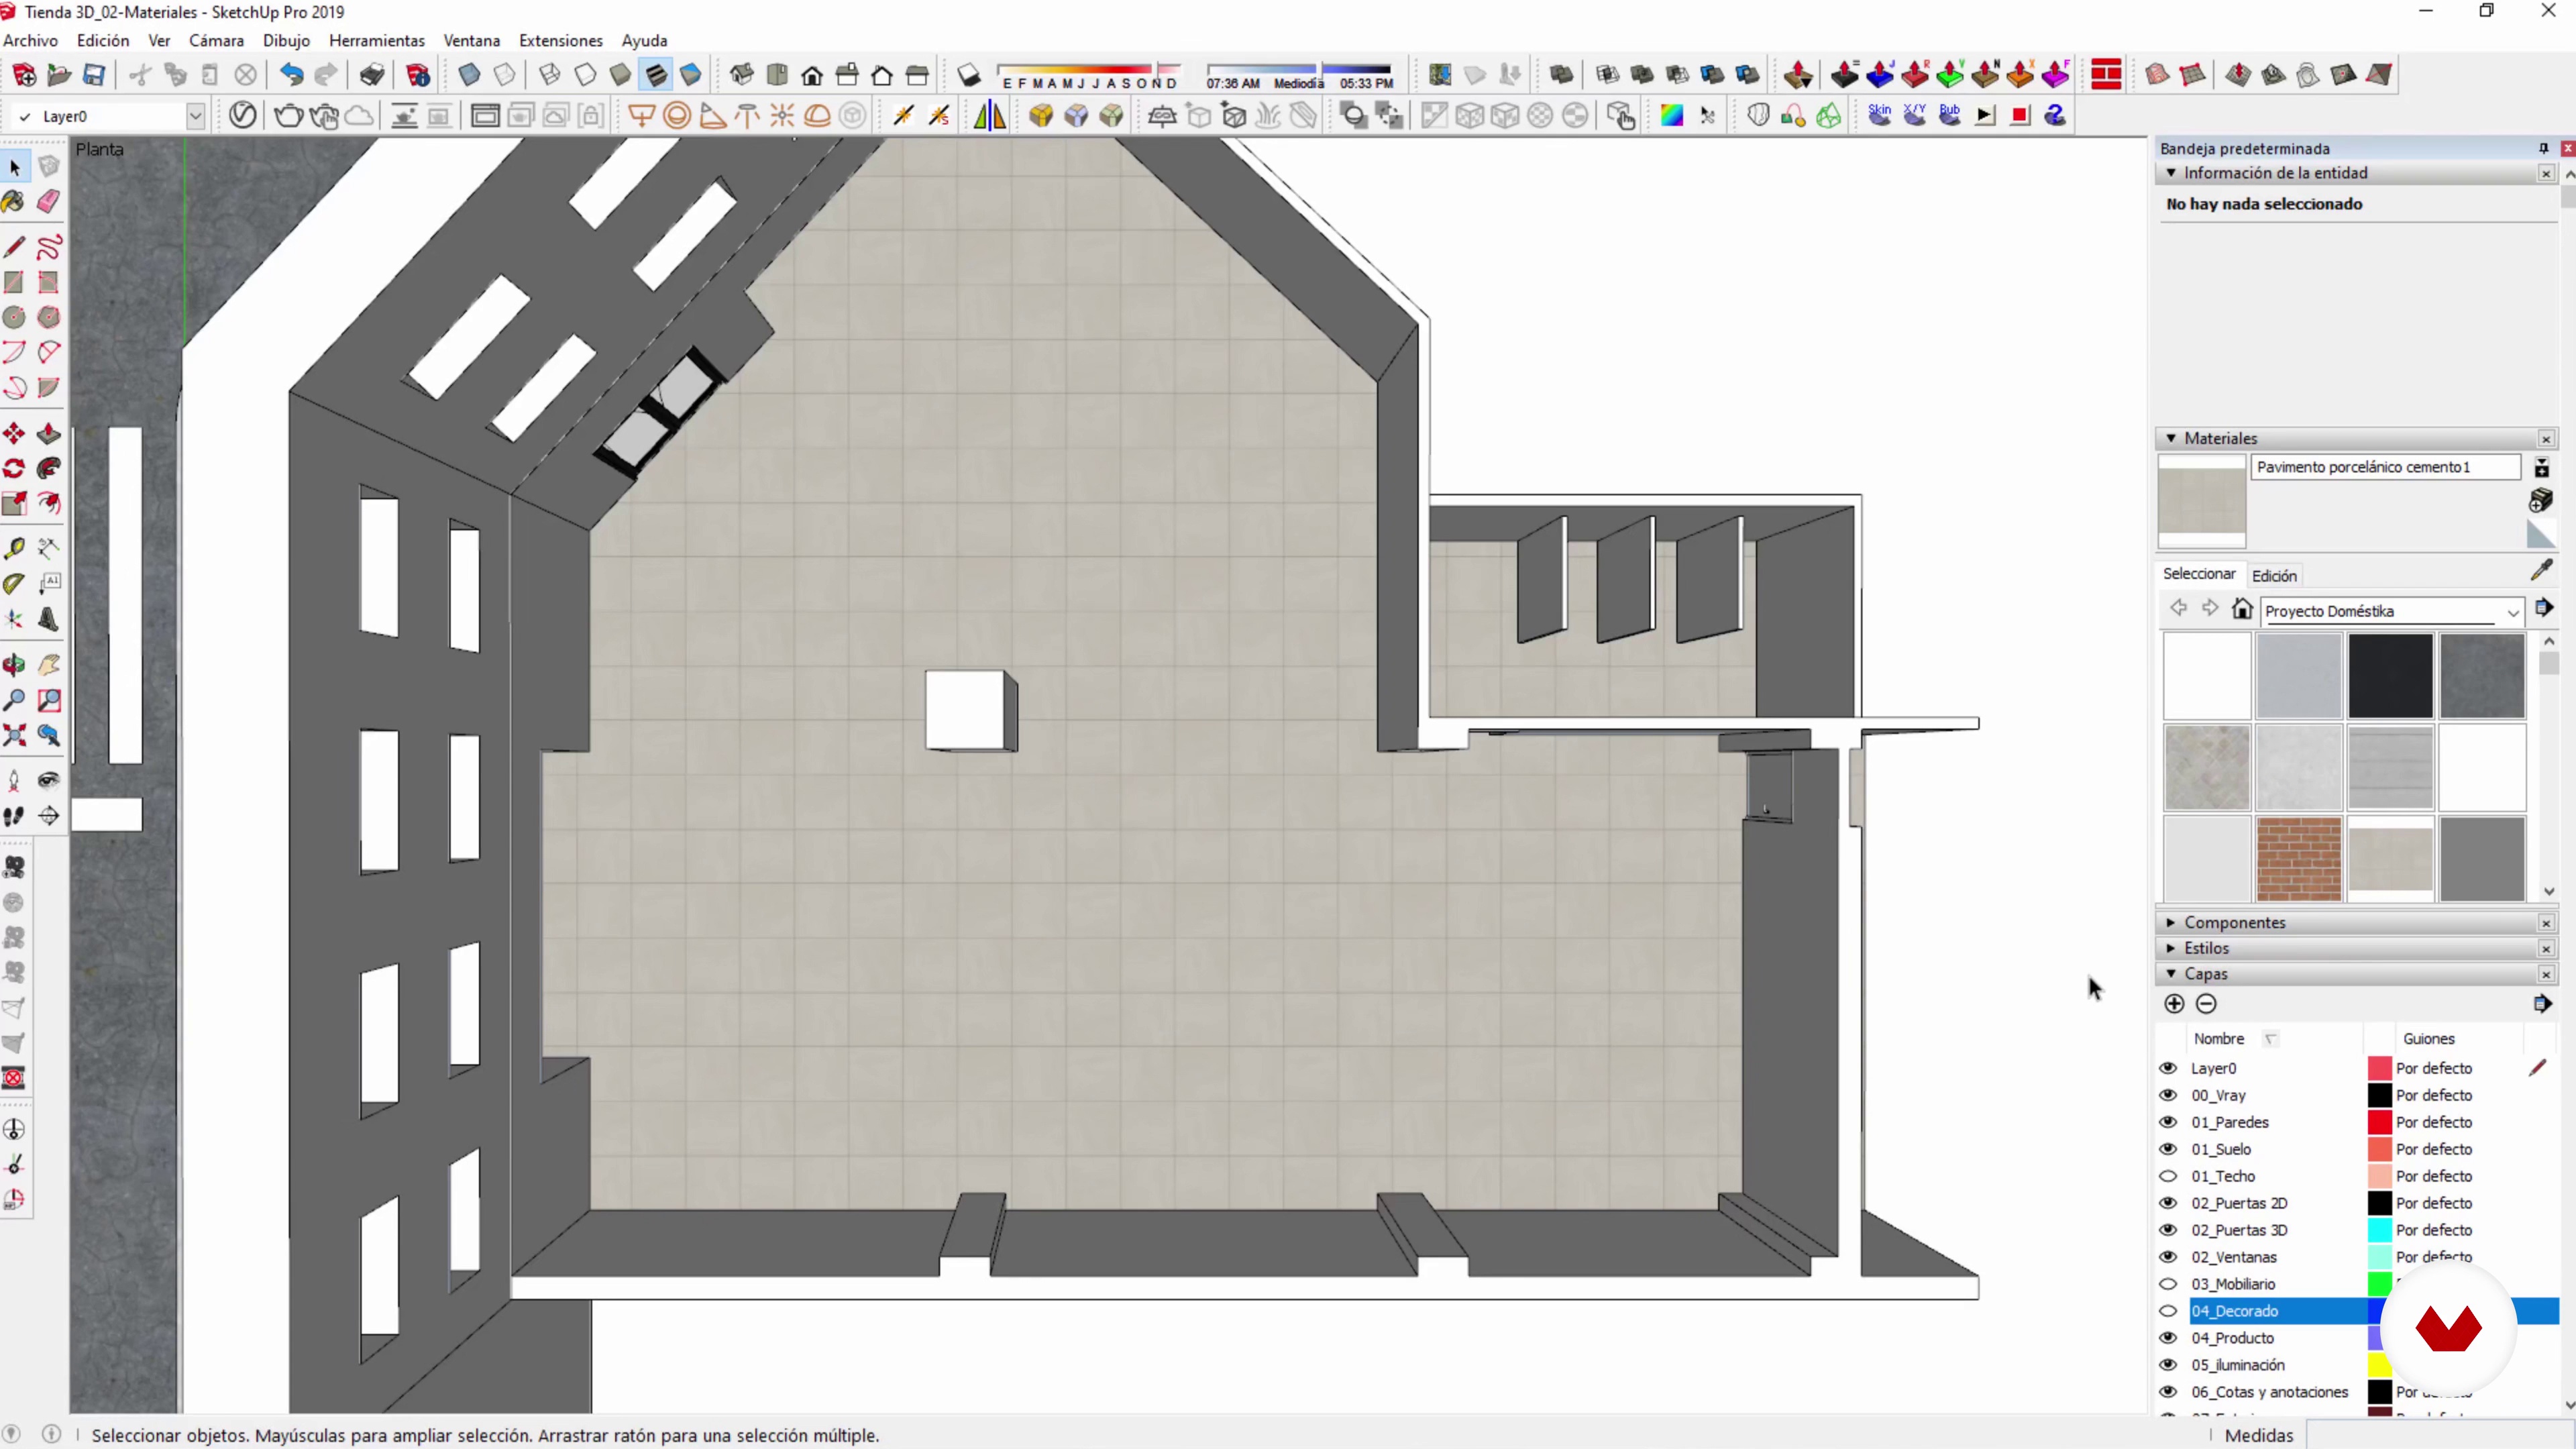This screenshot has width=2576, height=1449.
Task: Click the Print icon in toolbar
Action: 372,74
